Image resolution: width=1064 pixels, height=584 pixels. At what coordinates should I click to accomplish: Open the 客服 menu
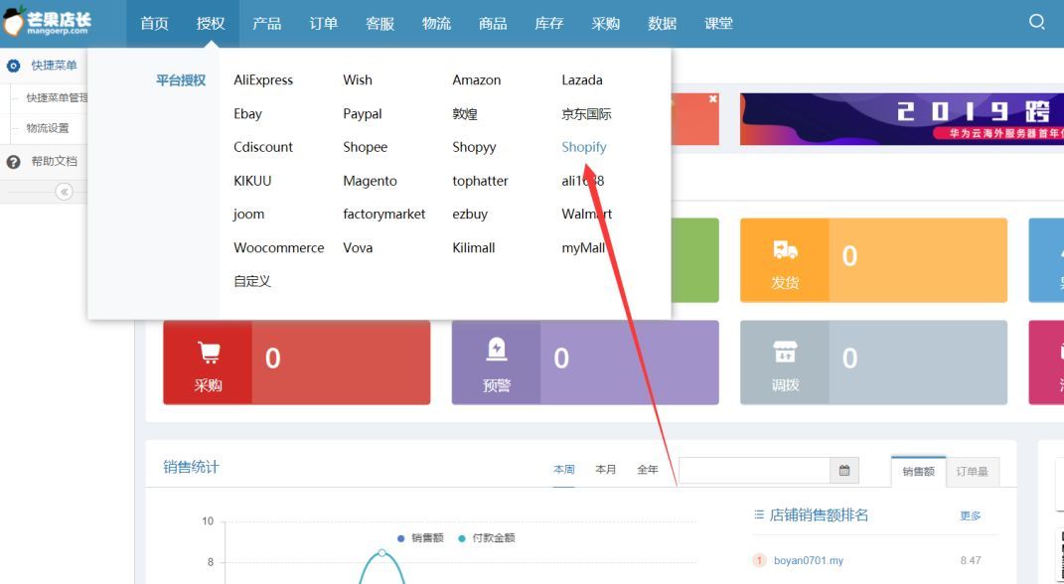click(380, 24)
